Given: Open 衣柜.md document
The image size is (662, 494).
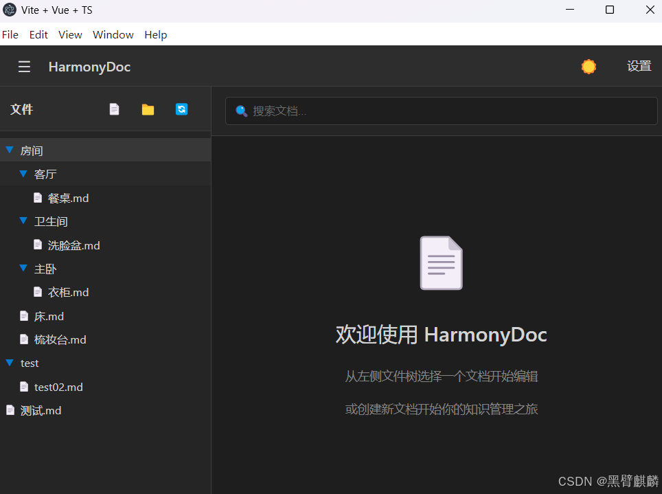Looking at the screenshot, I should [69, 293].
